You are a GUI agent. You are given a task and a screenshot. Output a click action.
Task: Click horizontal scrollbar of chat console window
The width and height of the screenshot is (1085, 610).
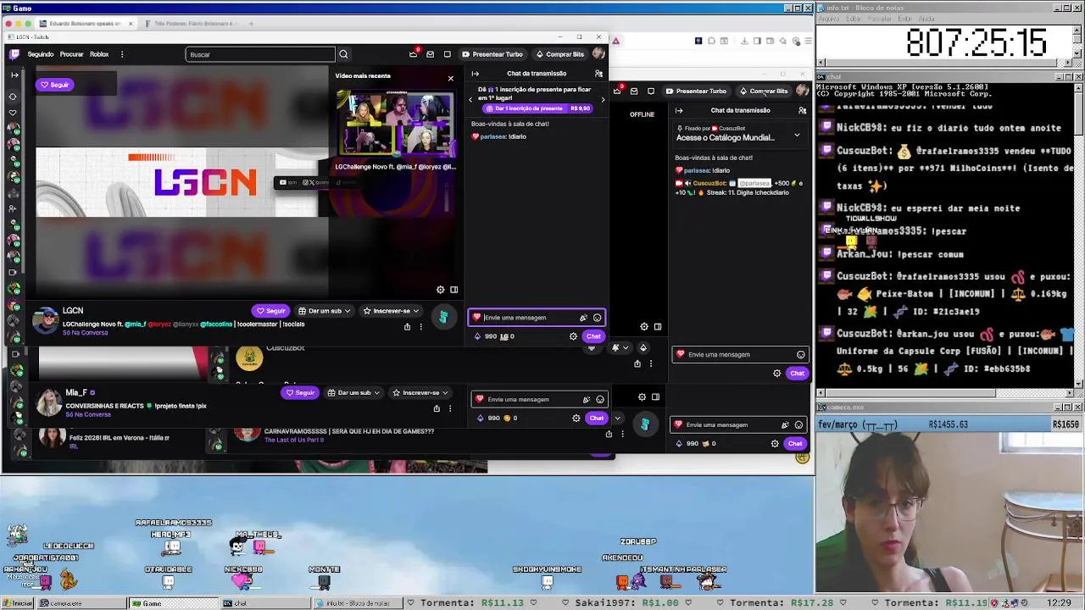click(946, 392)
